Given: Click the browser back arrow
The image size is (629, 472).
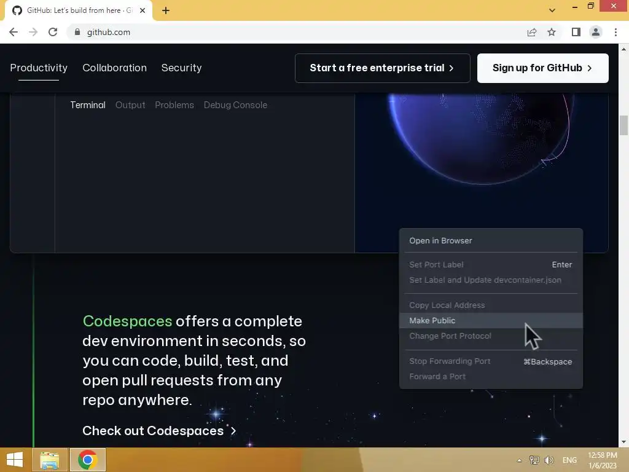Looking at the screenshot, I should pyautogui.click(x=14, y=32).
